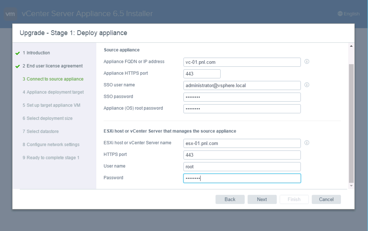The image size is (368, 231).
Task: Click the disabled Finish button
Action: (x=294, y=199)
